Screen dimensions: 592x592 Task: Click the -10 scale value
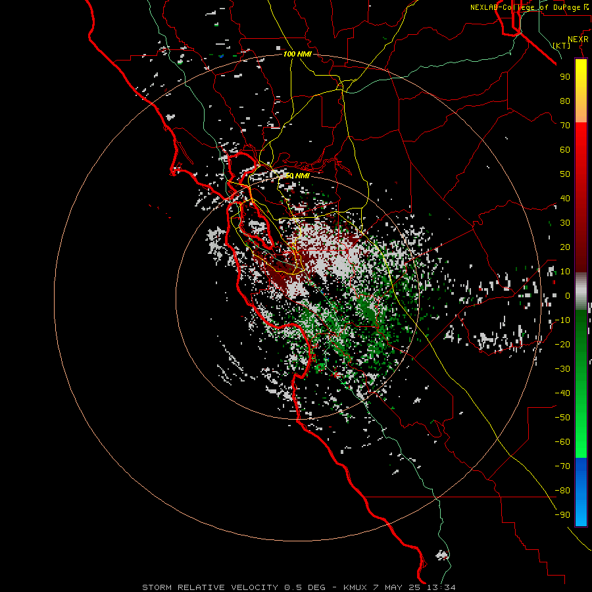562,320
